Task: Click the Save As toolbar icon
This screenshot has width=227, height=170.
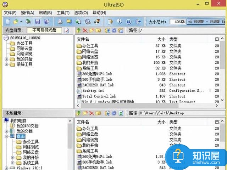Action: point(47,22)
